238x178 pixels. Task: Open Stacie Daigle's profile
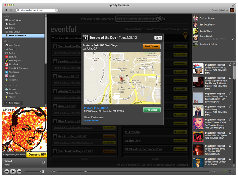click(x=206, y=36)
